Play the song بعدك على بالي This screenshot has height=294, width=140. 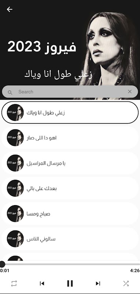coord(70,188)
